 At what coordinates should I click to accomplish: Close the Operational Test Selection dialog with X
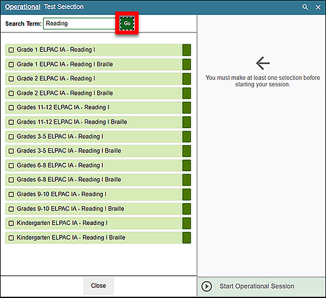[318, 7]
